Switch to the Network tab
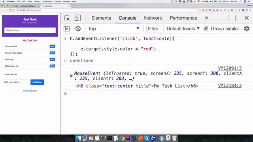 tap(153, 18)
